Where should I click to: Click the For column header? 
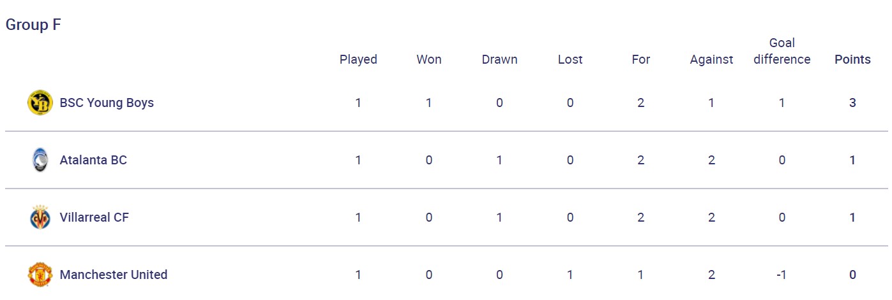click(x=640, y=59)
